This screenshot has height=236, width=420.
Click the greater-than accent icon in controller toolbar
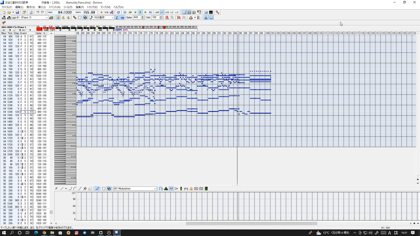(x=176, y=189)
